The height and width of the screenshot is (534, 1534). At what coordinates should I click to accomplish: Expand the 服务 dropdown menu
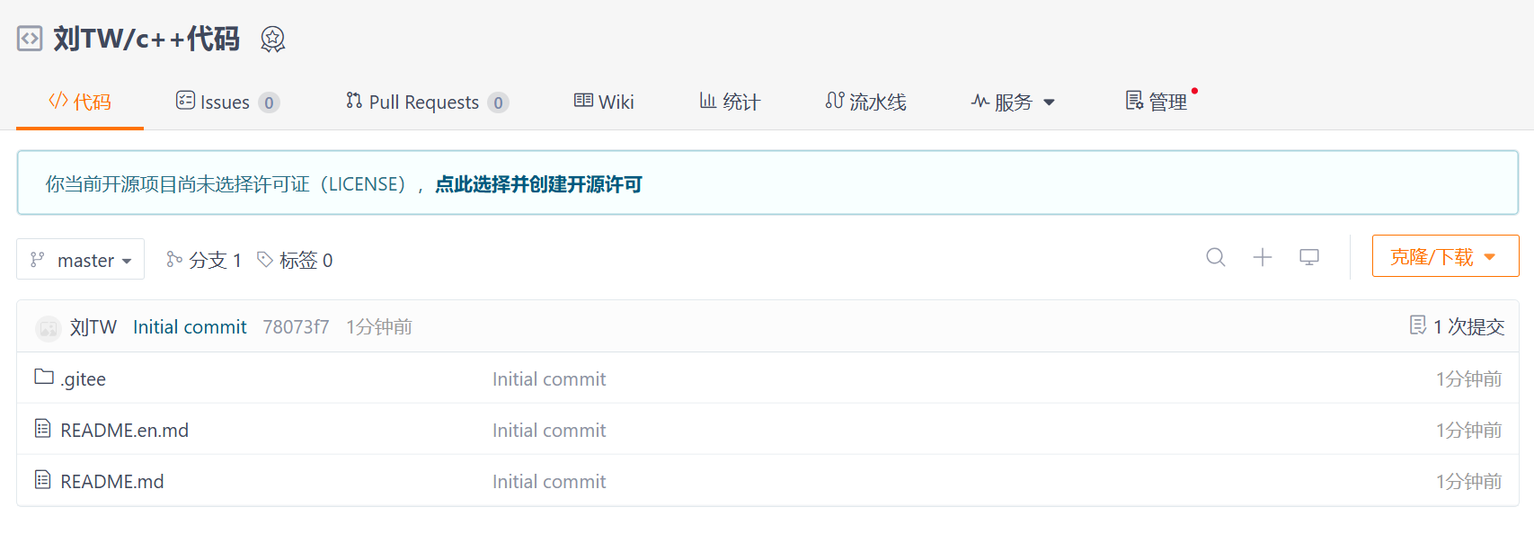tap(1013, 102)
